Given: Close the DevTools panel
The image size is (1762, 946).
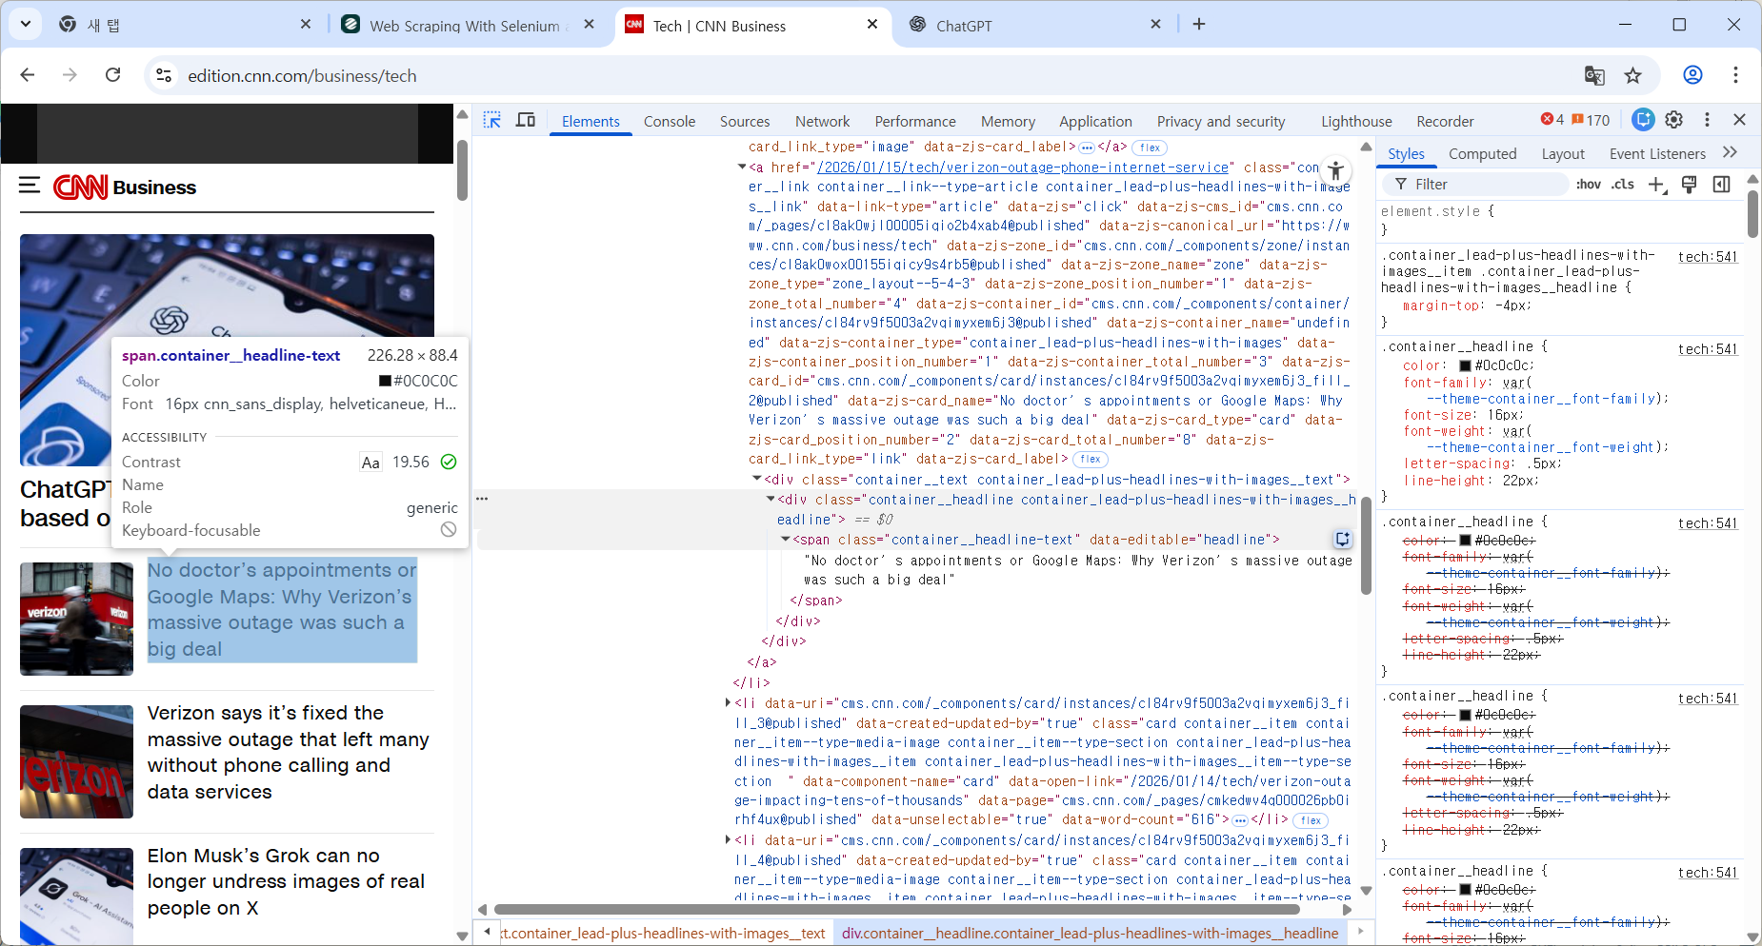Looking at the screenshot, I should click(x=1739, y=120).
